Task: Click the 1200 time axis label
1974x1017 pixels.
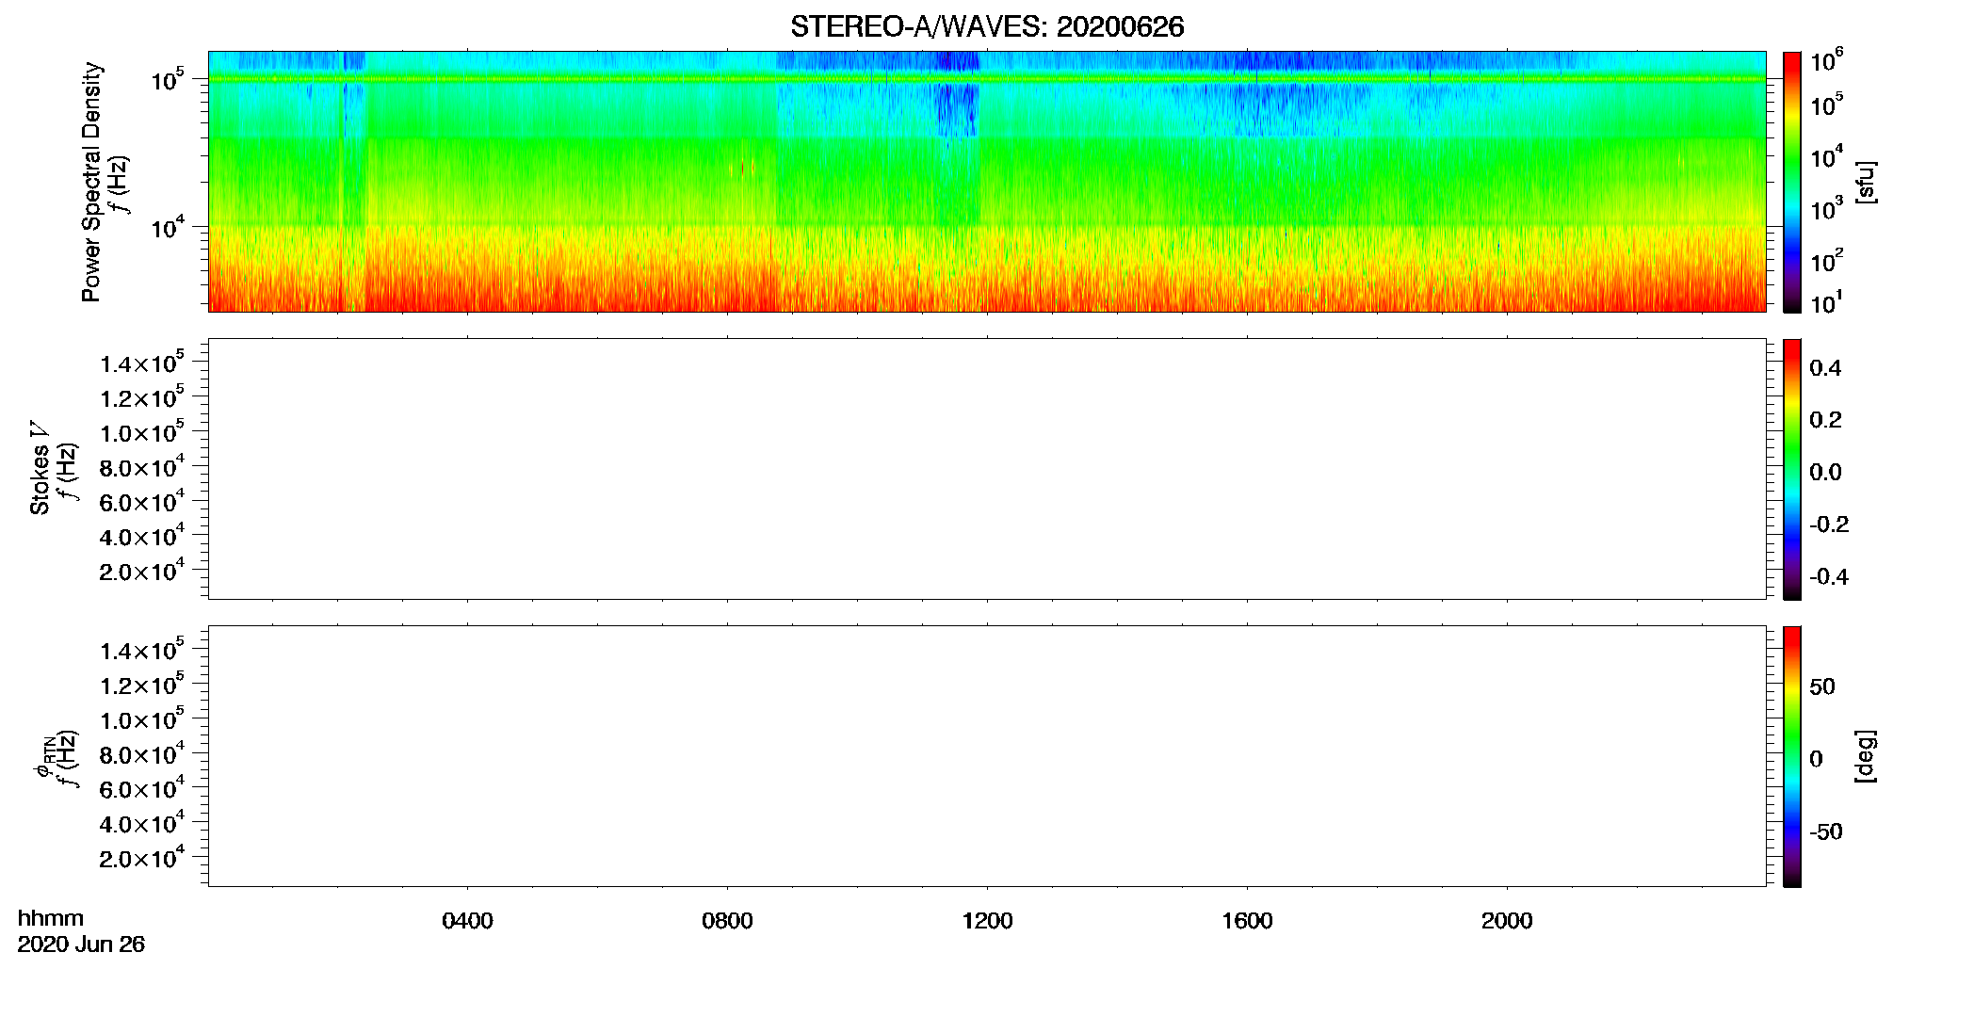Action: coord(987,921)
